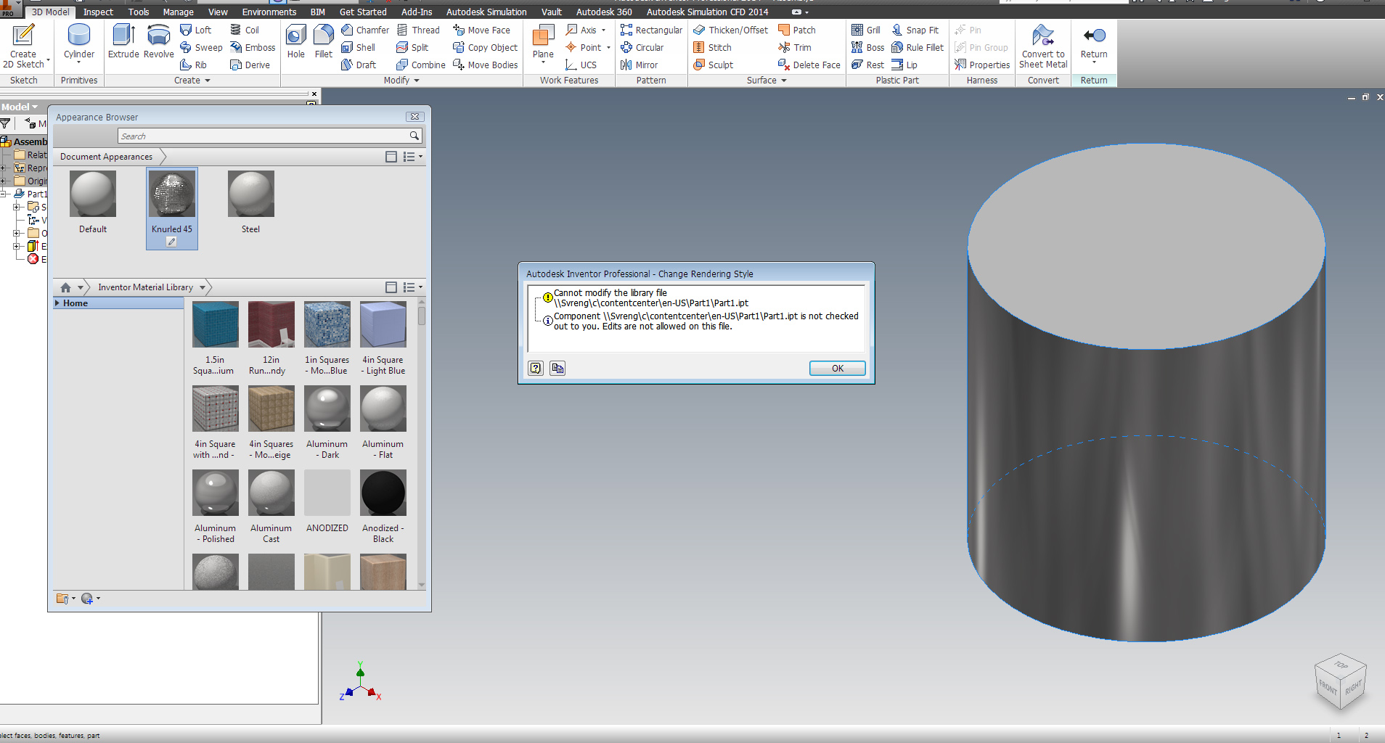The height and width of the screenshot is (743, 1385).
Task: Open the Environments ribbon tab
Action: point(269,12)
